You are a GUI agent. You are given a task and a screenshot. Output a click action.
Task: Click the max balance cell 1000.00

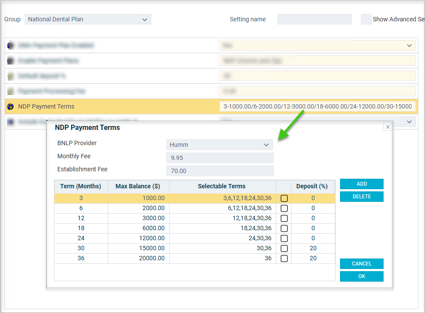(138, 198)
